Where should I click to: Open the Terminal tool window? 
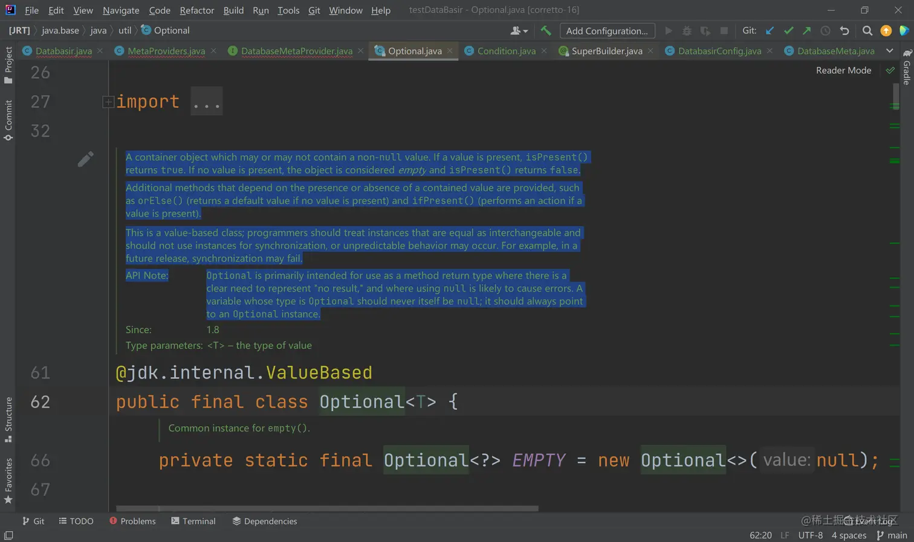[193, 521]
